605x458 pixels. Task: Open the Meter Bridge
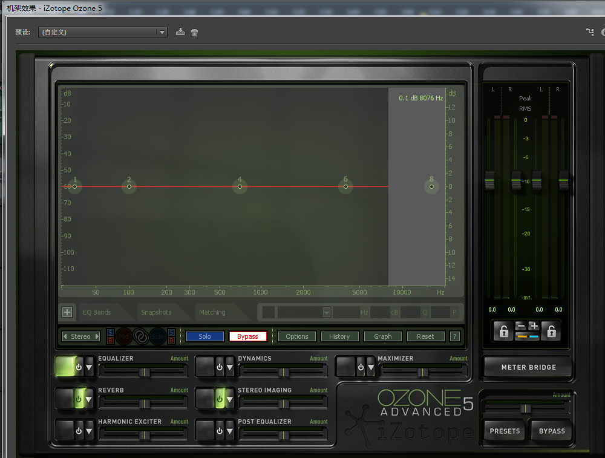[529, 367]
